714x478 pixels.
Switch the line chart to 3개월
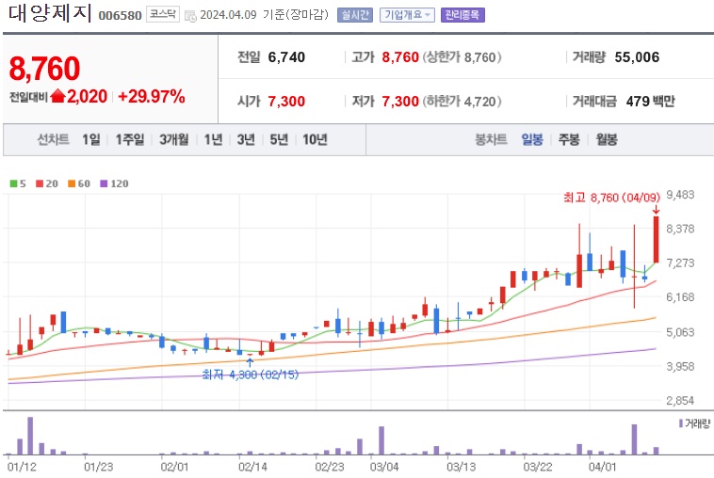pyautogui.click(x=174, y=139)
